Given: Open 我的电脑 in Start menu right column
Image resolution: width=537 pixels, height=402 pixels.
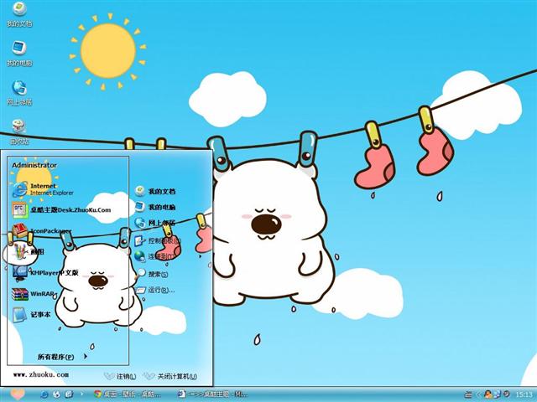Looking at the screenshot, I should pyautogui.click(x=155, y=207).
